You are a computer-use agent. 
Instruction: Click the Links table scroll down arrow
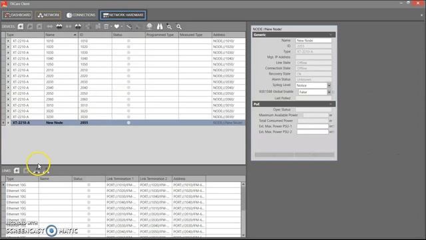[x=243, y=235]
